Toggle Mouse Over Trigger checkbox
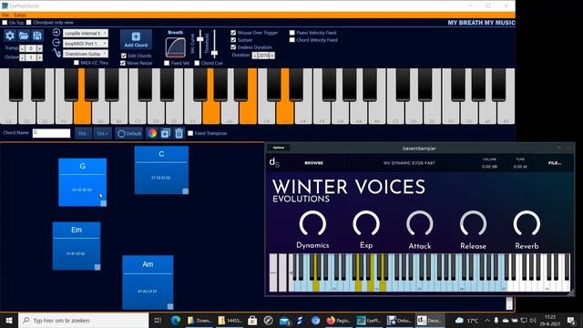The width and height of the screenshot is (583, 328). coord(233,33)
